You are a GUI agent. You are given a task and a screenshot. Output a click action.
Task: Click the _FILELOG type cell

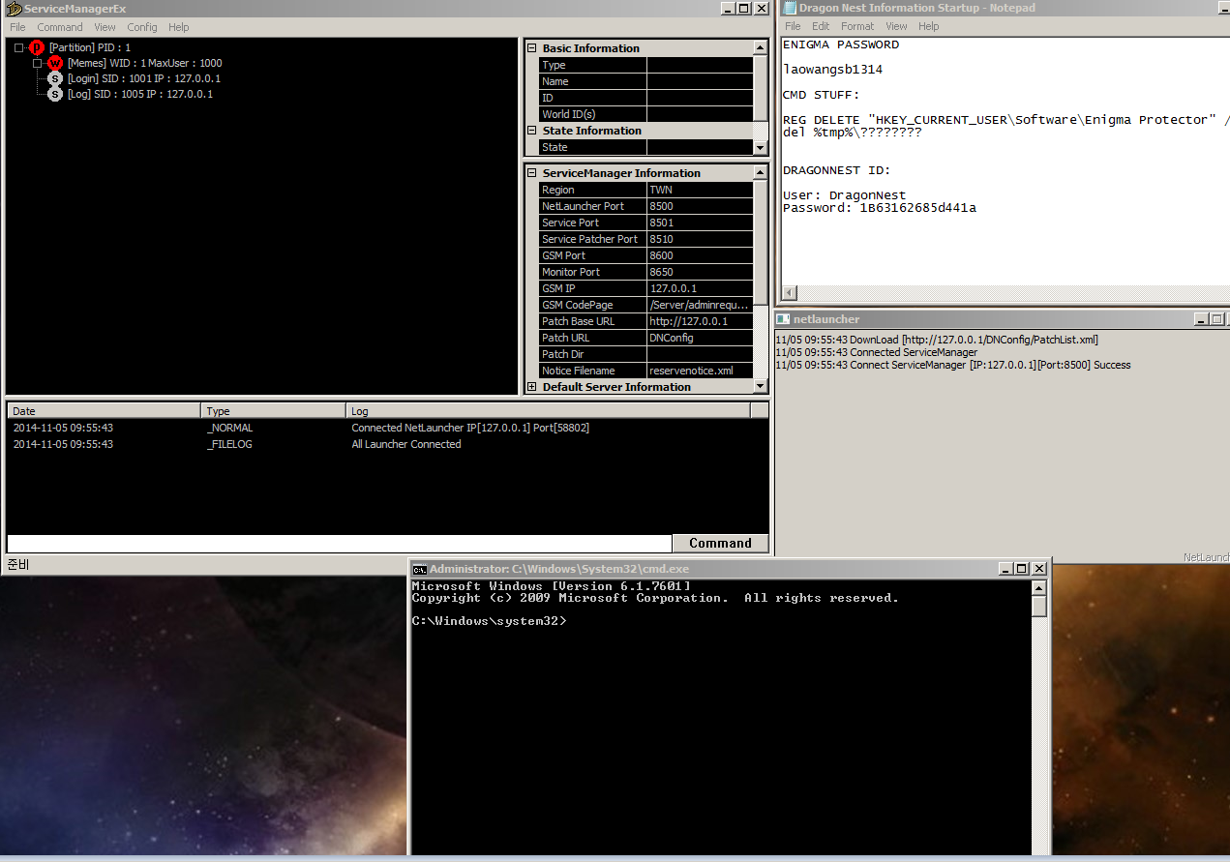click(x=229, y=444)
